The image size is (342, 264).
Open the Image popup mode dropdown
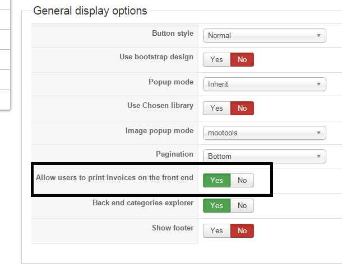pyautogui.click(x=265, y=133)
